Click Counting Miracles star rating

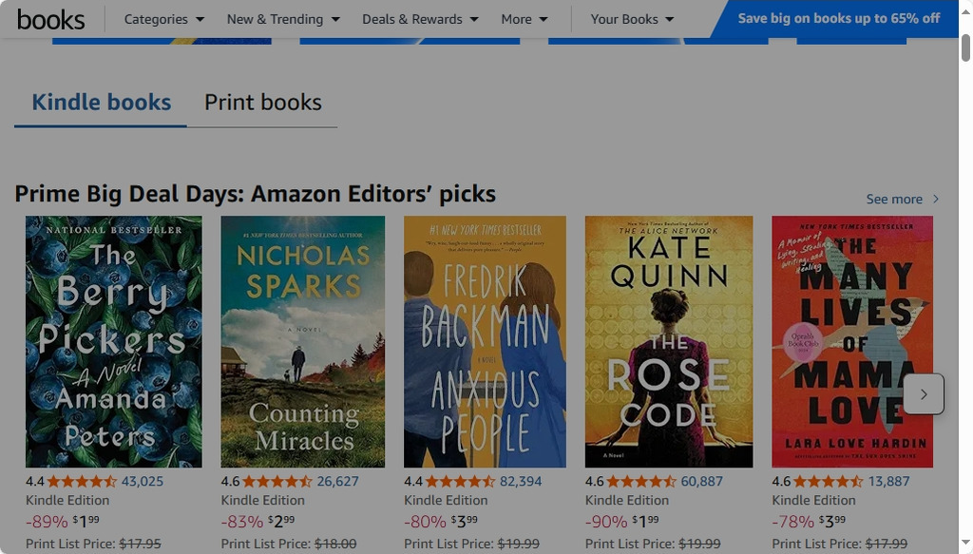pos(277,482)
